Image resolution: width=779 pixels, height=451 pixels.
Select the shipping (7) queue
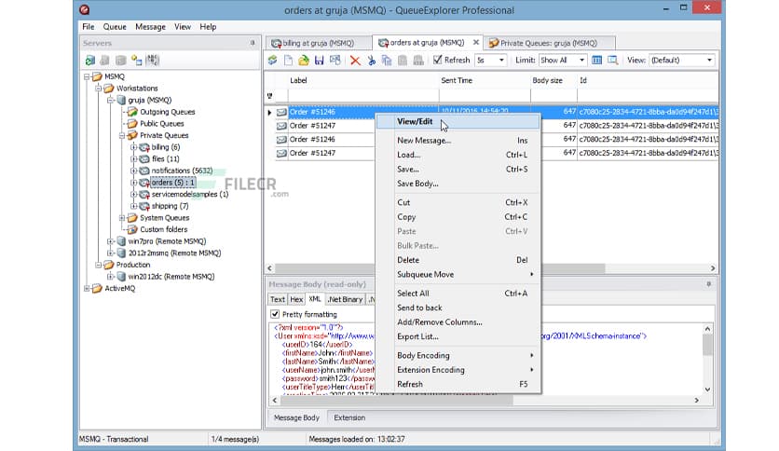click(170, 206)
